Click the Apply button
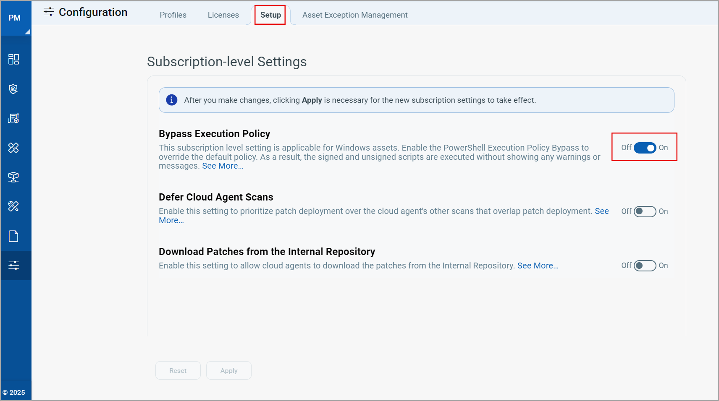Viewport: 719px width, 401px height. point(228,370)
